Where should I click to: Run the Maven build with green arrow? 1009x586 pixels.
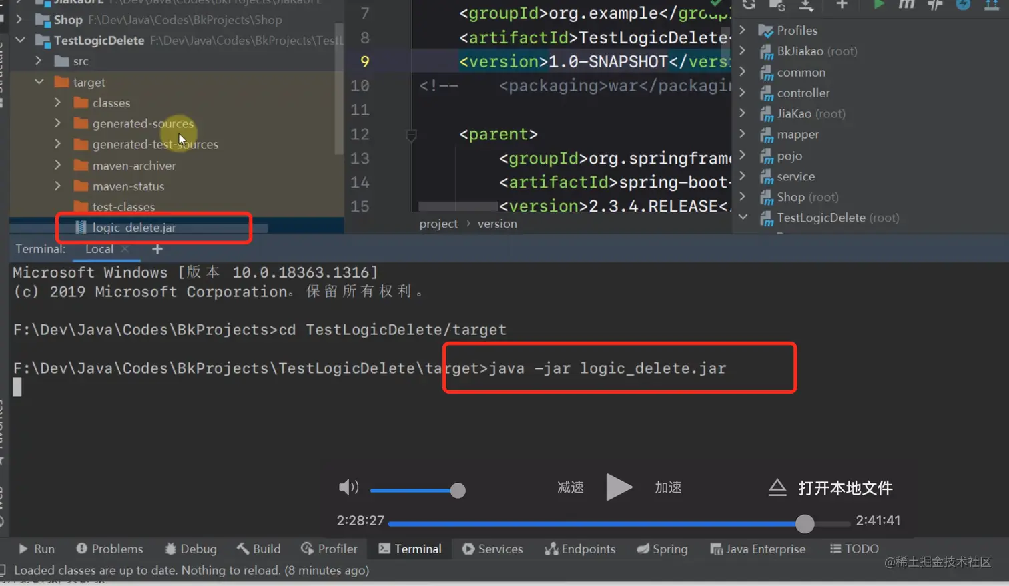point(878,5)
